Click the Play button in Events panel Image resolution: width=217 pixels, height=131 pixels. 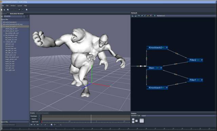35,125
